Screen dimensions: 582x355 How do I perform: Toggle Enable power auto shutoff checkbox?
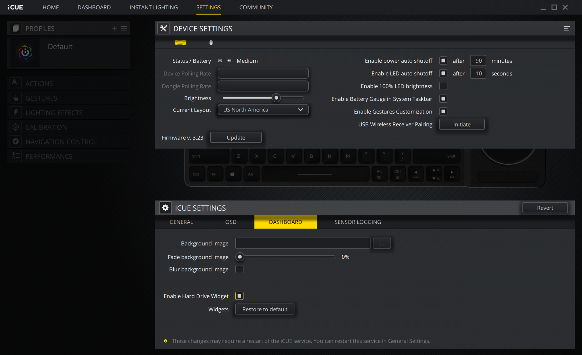443,61
